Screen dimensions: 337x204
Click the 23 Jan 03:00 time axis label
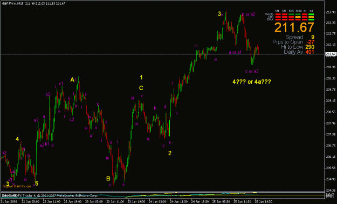[x=94, y=202]
